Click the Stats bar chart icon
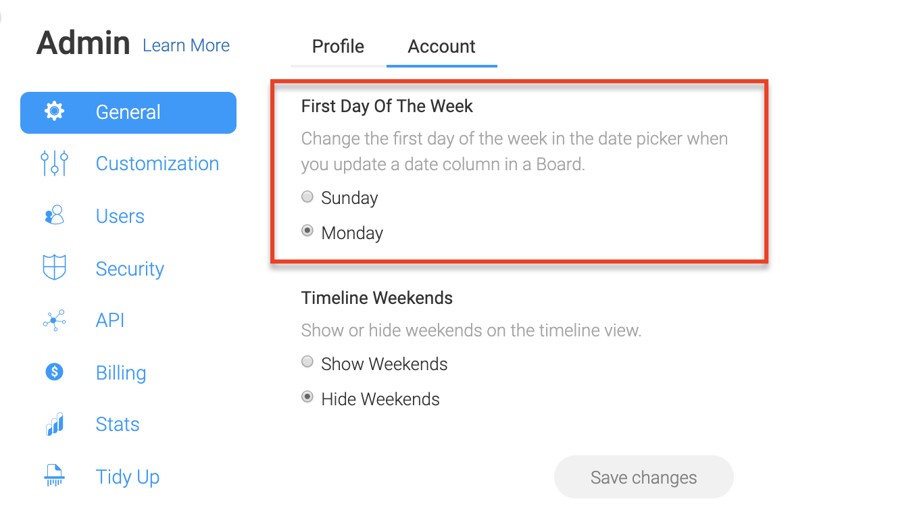The height and width of the screenshot is (512, 915). 54,424
